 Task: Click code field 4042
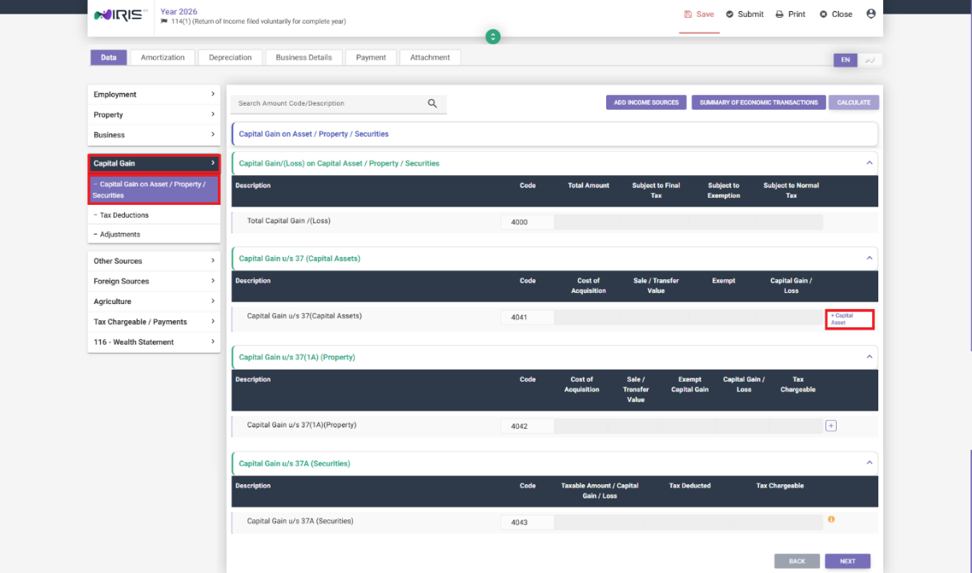(528, 427)
